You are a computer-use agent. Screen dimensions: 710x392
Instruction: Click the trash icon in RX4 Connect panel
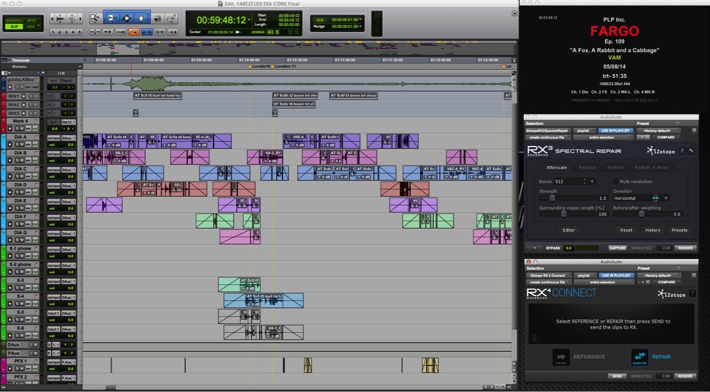[534, 338]
